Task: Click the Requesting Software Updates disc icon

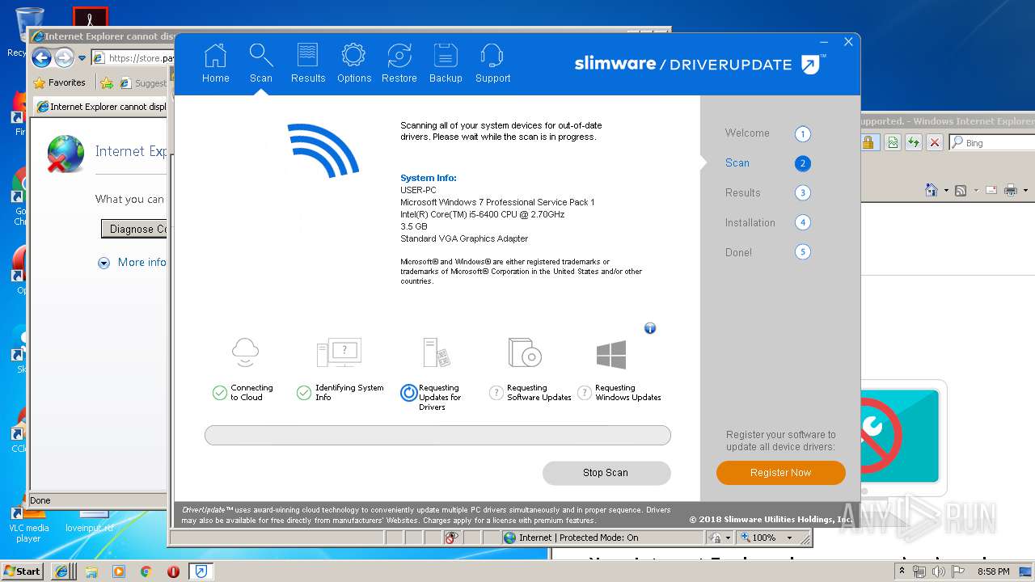Action: [524, 352]
